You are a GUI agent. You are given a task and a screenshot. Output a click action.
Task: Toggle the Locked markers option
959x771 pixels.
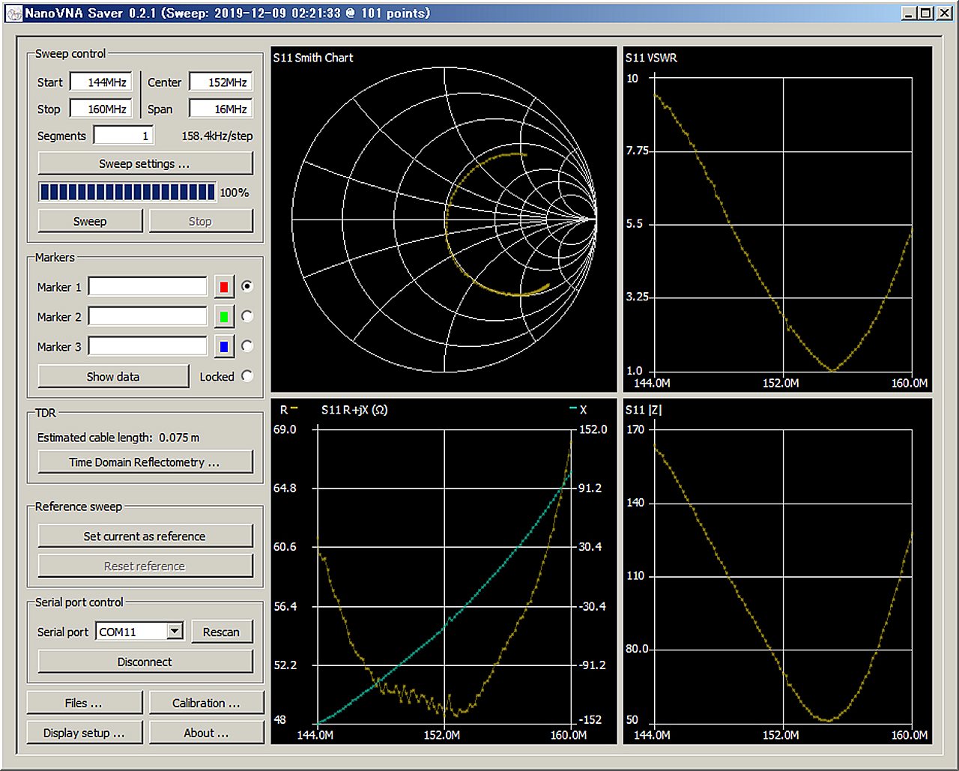click(247, 376)
